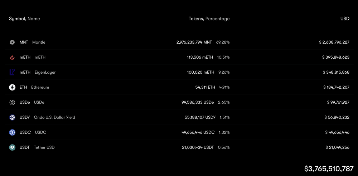Select the Mantle USD value $2,608,796,227
Viewport: 358px width, 176px height.
pos(334,42)
